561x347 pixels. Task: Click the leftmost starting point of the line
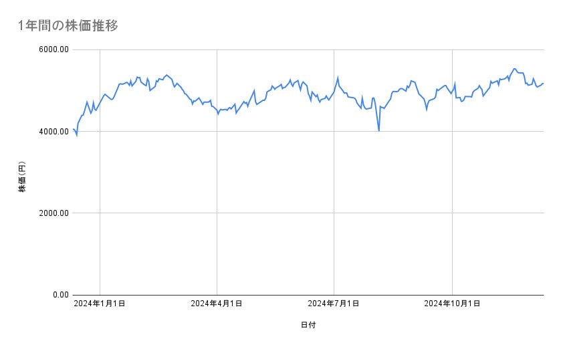74,128
